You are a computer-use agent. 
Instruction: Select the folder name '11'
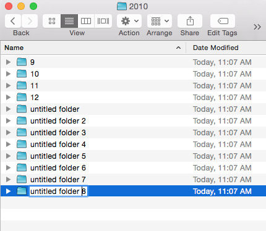tap(34, 86)
